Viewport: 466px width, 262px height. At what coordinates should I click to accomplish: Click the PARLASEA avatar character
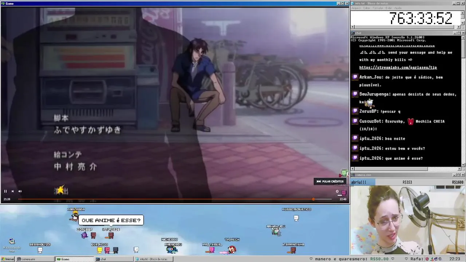tap(75, 217)
